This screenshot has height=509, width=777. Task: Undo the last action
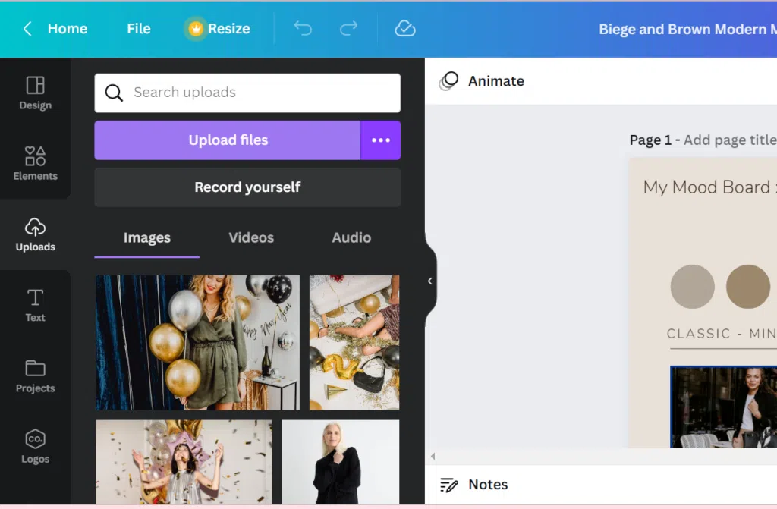303,29
